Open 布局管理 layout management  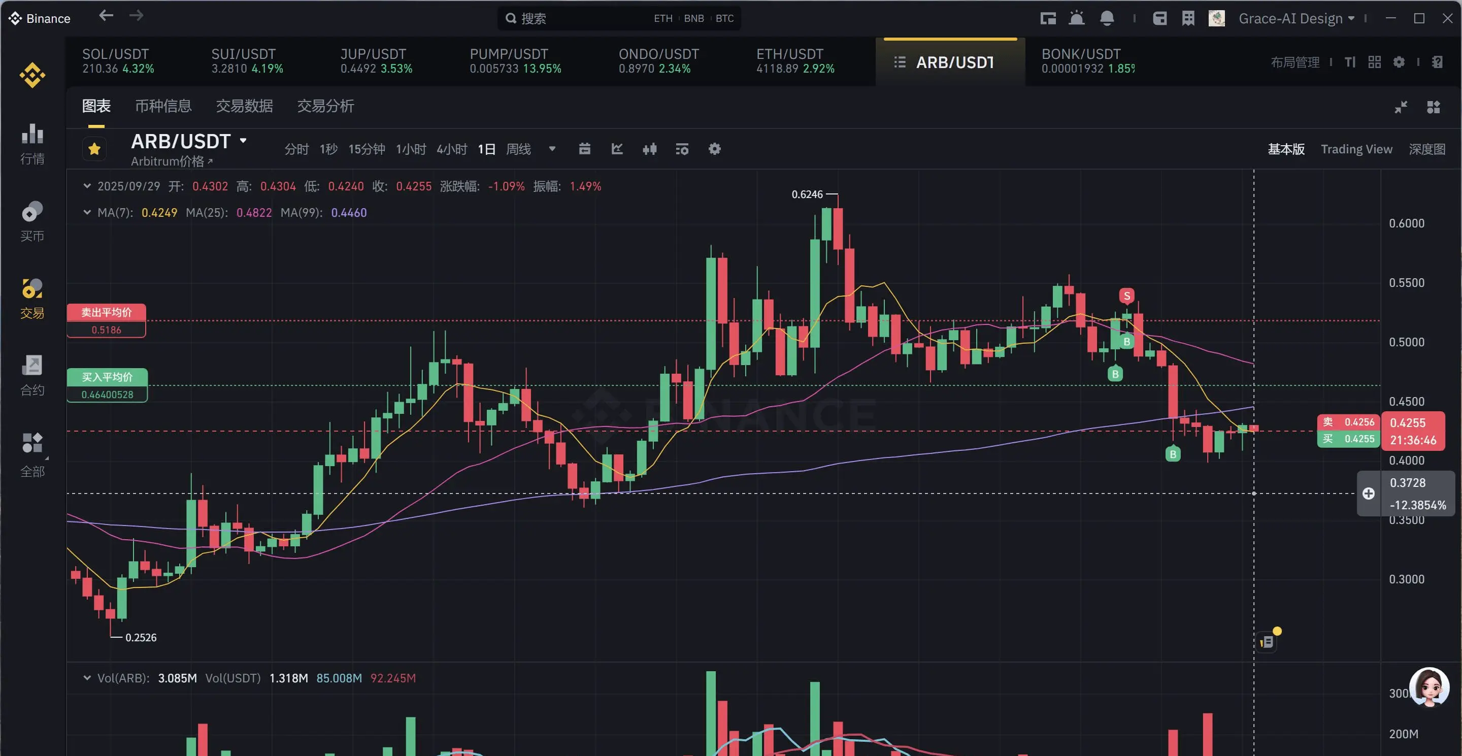pyautogui.click(x=1294, y=62)
